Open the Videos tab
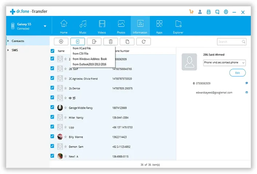Viewport: 257px width, 174px height. point(102,27)
